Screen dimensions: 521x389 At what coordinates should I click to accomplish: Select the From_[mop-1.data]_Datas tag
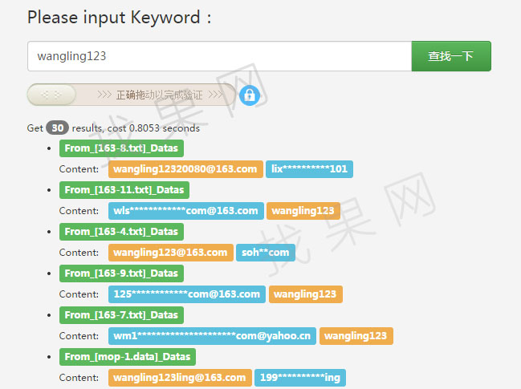coord(128,357)
